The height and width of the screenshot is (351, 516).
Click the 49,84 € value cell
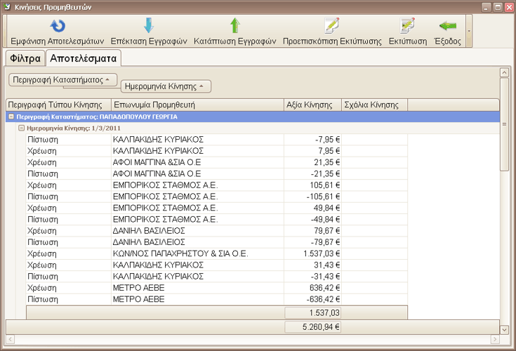pyautogui.click(x=312, y=208)
